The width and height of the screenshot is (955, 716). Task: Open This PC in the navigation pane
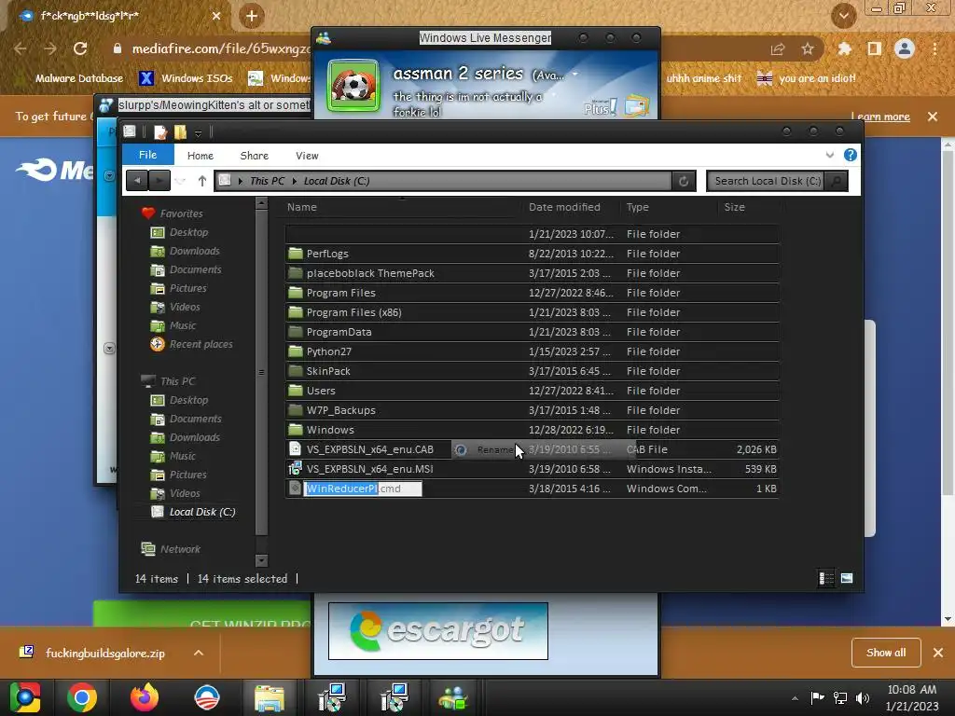tap(177, 381)
